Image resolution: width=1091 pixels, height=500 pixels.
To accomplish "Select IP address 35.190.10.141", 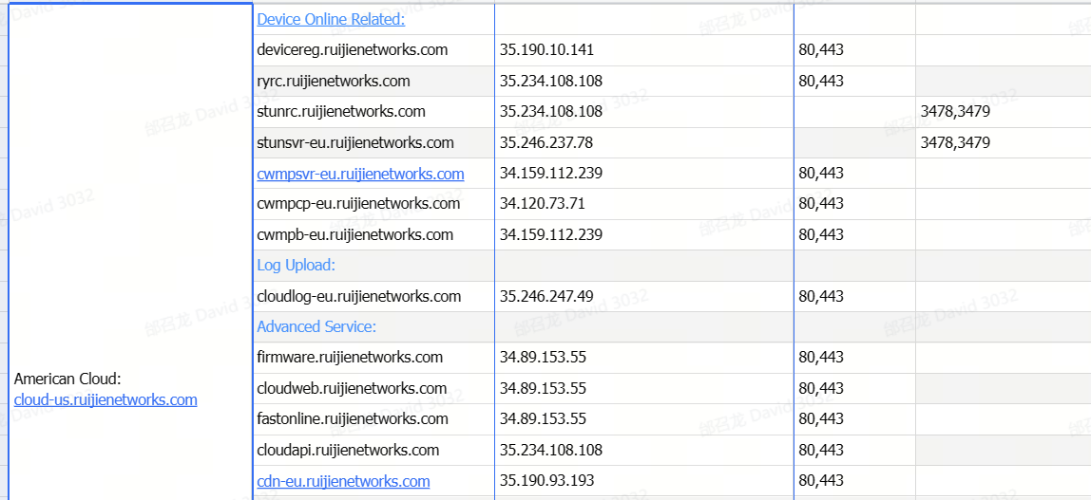I will tap(546, 50).
